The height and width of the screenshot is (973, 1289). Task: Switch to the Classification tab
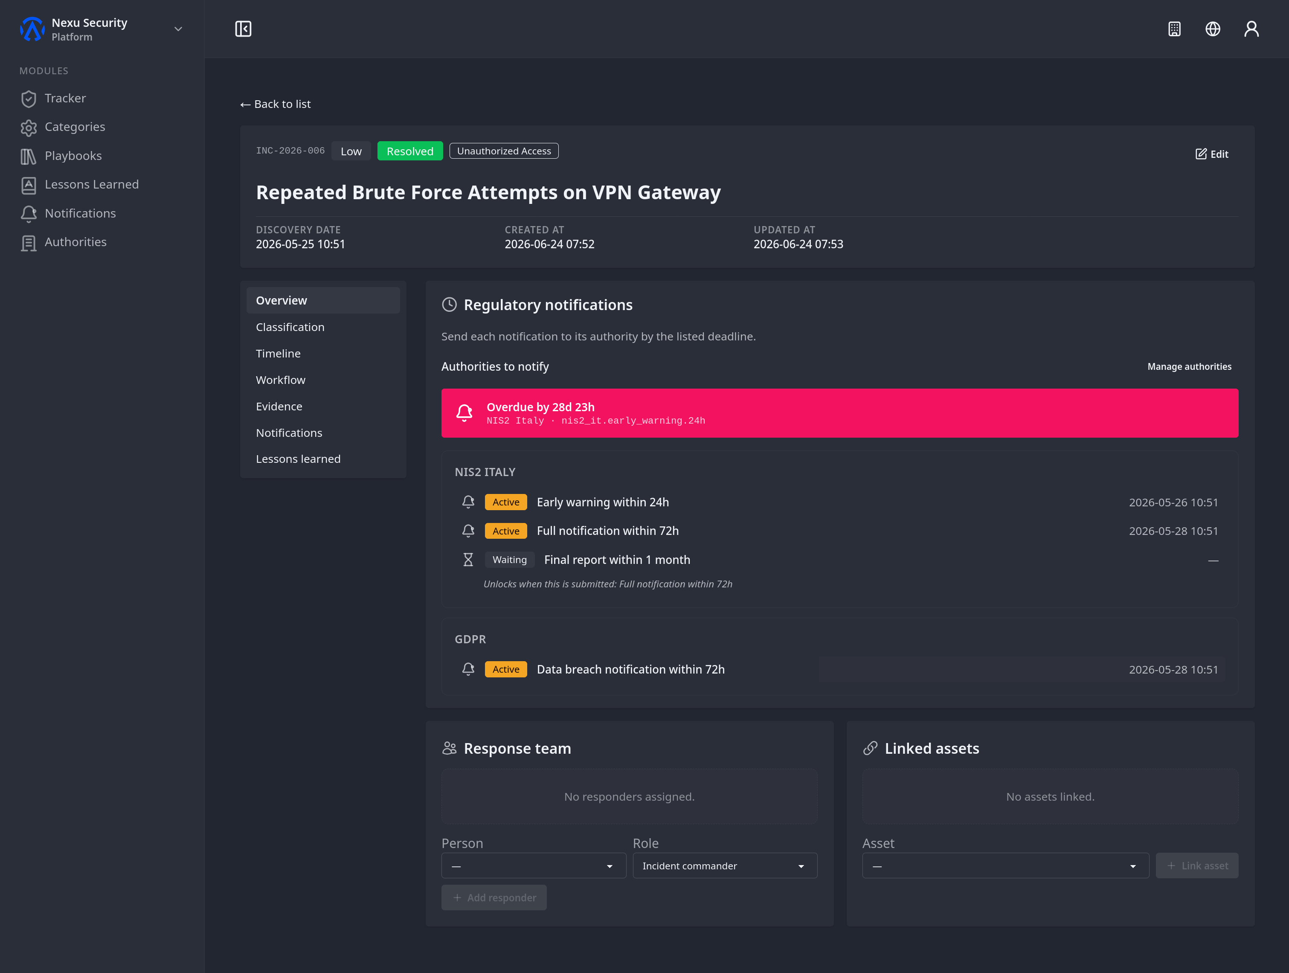click(323, 328)
